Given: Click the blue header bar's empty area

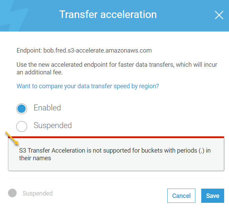Looking at the screenshot, I should (184, 16).
